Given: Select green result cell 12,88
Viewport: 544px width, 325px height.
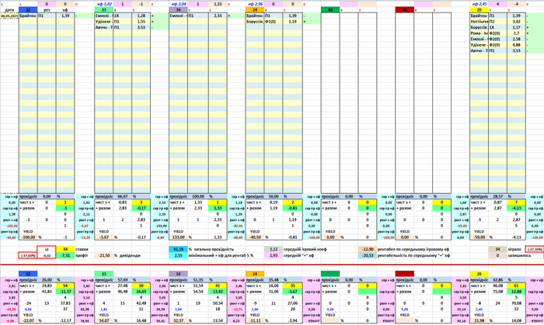Looking at the screenshot, I should (516, 292).
